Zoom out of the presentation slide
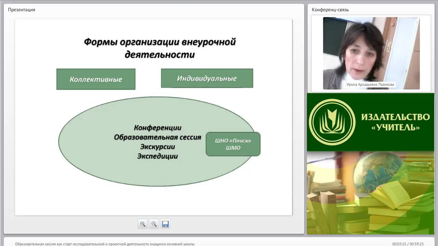438x246 pixels. [154, 224]
